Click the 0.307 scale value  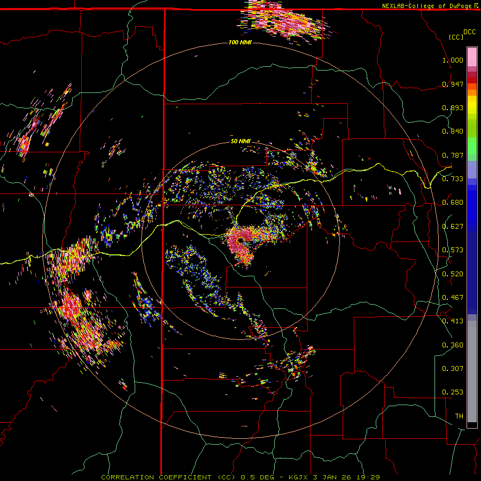(453, 369)
